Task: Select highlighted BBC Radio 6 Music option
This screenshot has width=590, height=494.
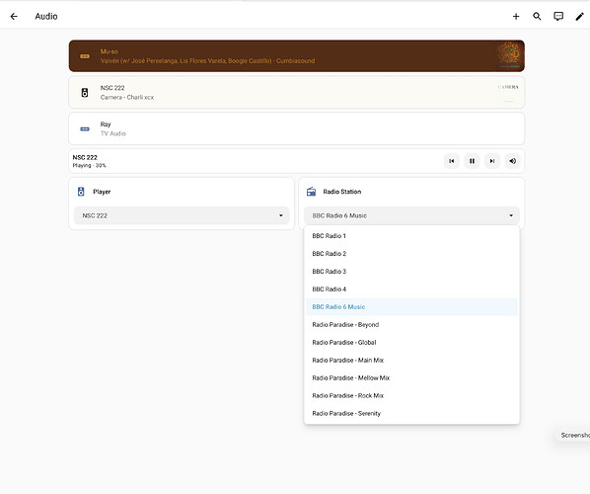Action: (411, 306)
